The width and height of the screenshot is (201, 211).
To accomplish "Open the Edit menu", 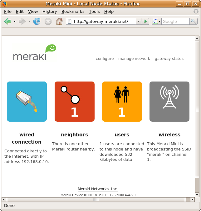I will click(x=20, y=12).
